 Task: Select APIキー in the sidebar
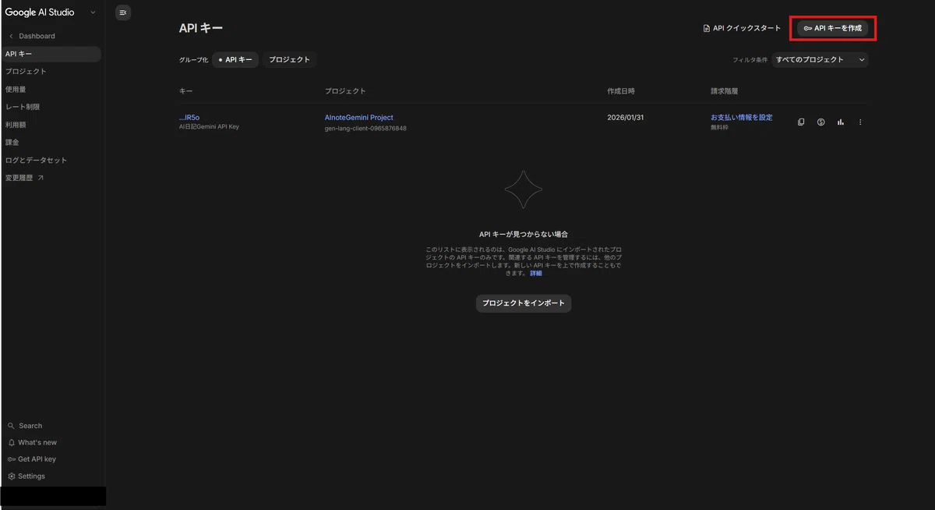(x=52, y=54)
